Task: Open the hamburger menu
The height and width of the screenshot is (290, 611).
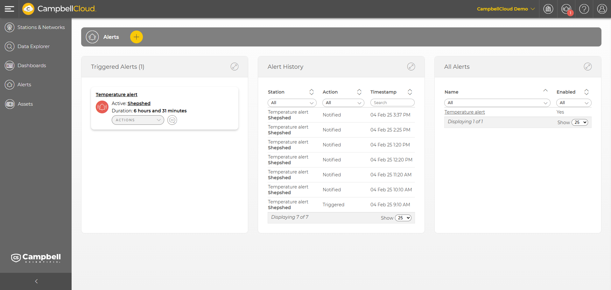Action: click(10, 9)
